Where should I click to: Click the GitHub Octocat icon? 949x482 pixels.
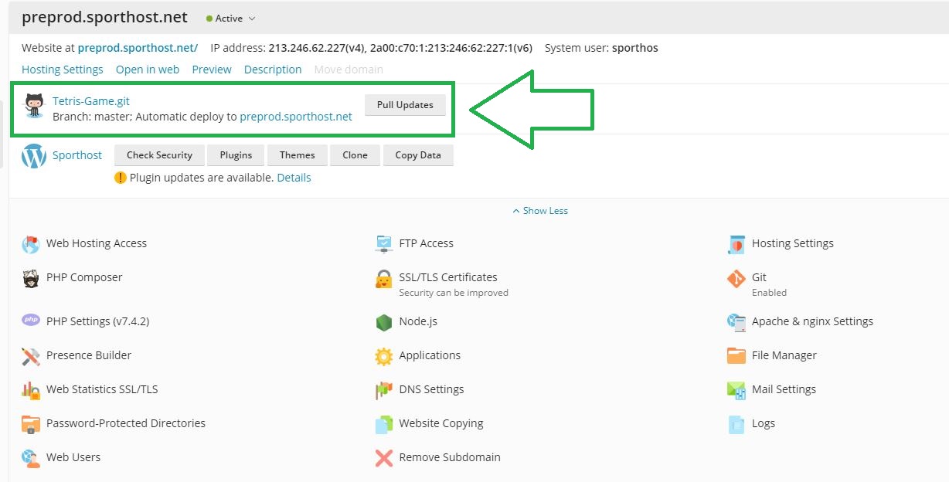pos(35,106)
